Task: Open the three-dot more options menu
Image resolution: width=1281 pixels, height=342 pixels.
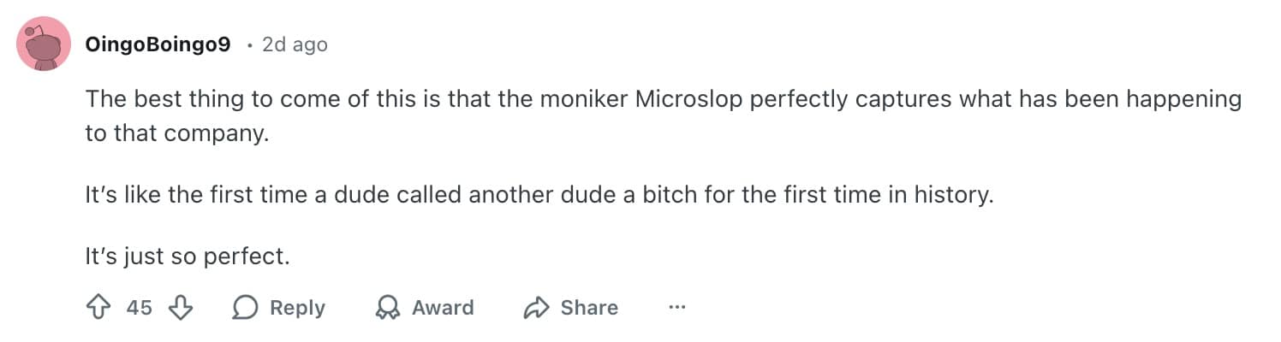Action: [677, 308]
